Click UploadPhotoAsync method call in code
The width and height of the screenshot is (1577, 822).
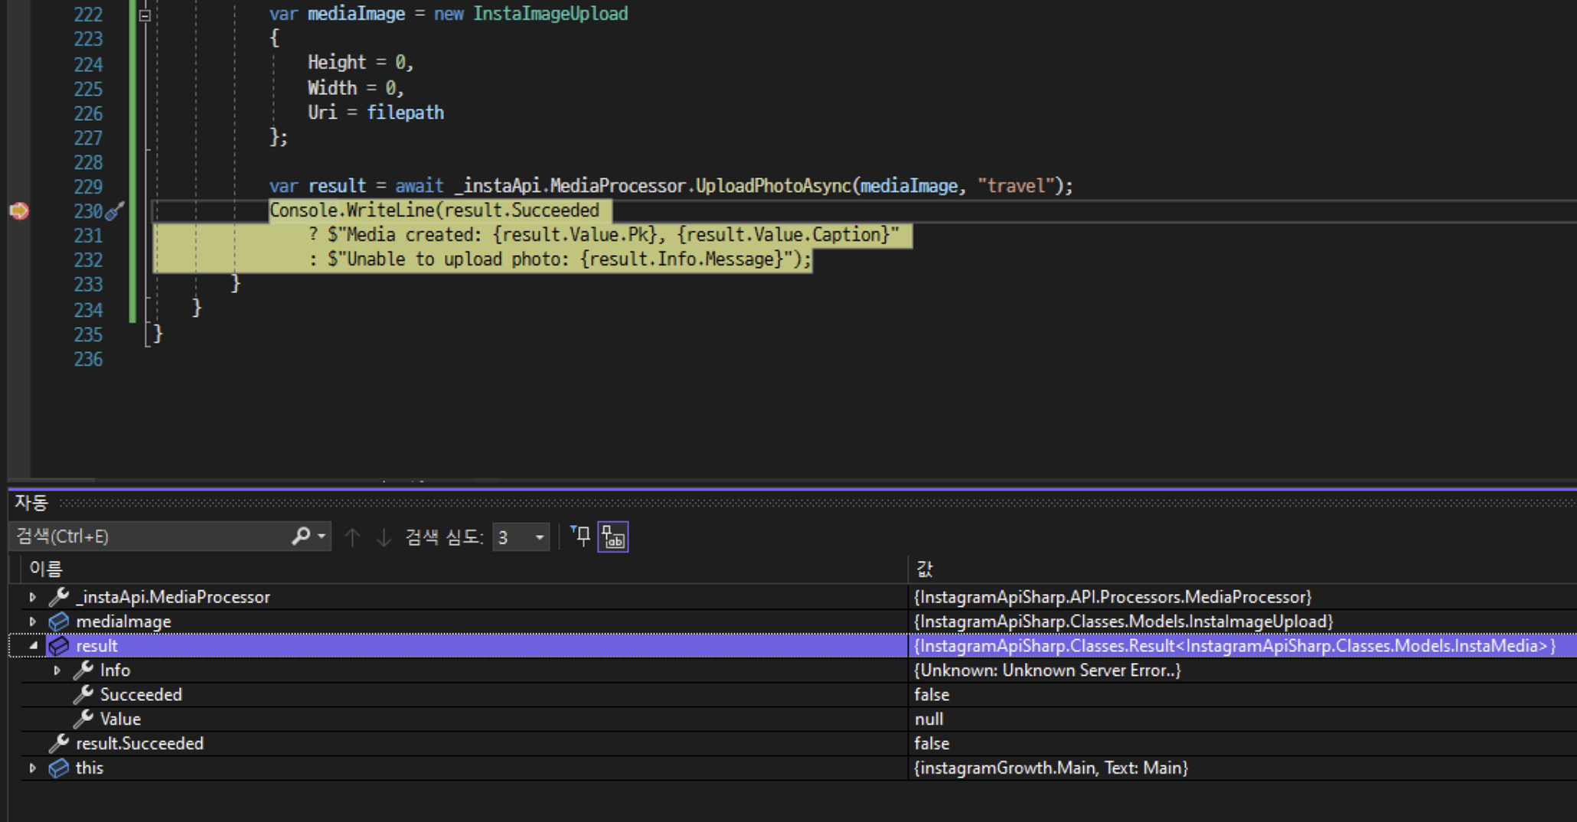point(773,186)
